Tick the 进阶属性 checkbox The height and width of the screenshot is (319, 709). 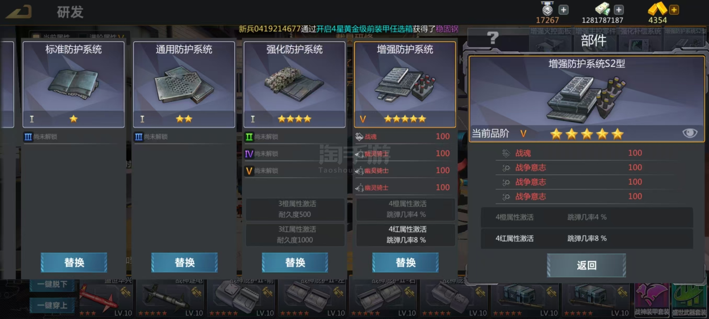[x=83, y=37]
